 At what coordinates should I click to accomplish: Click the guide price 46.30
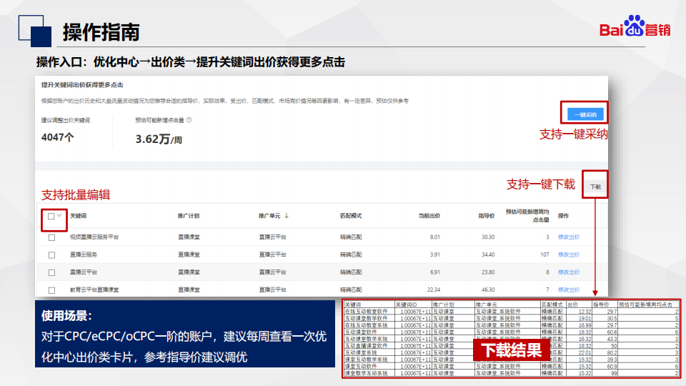point(488,289)
